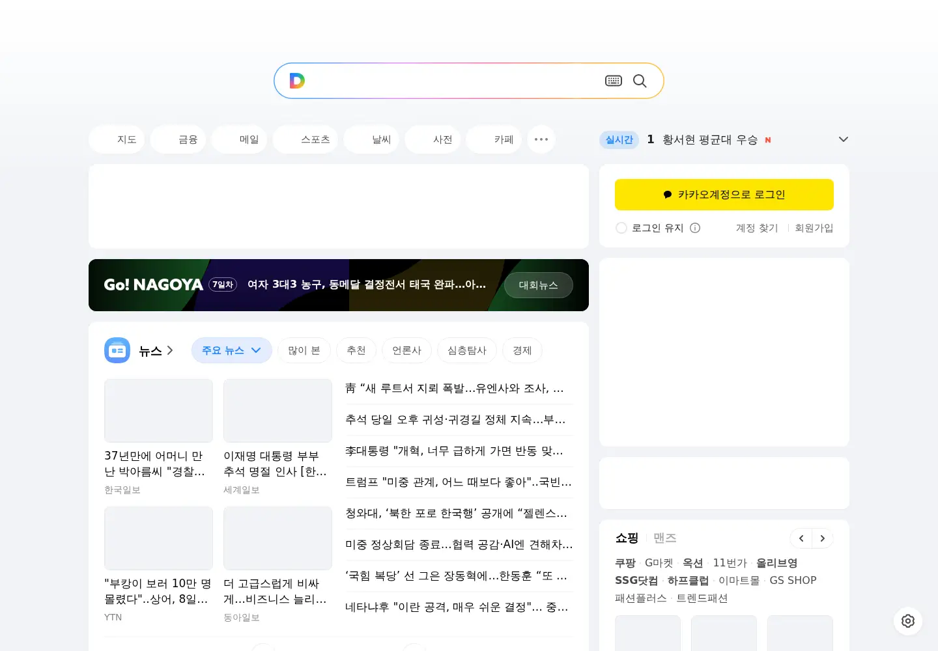Image resolution: width=938 pixels, height=651 pixels.
Task: Toggle the 로그인 유지 checkbox
Action: (621, 228)
